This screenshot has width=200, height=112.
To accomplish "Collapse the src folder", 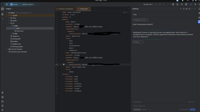I will pos(9,23).
